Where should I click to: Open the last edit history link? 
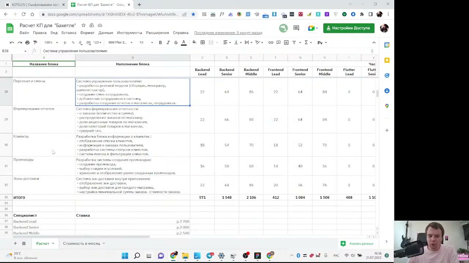tap(228, 33)
